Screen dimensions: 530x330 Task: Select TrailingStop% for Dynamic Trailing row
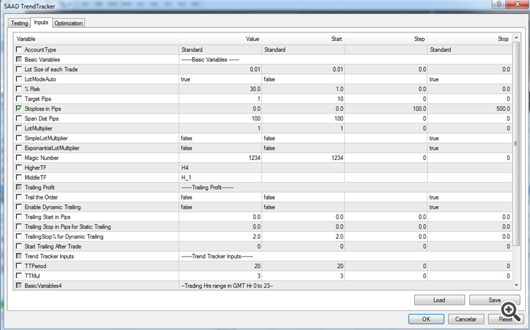pos(263,236)
